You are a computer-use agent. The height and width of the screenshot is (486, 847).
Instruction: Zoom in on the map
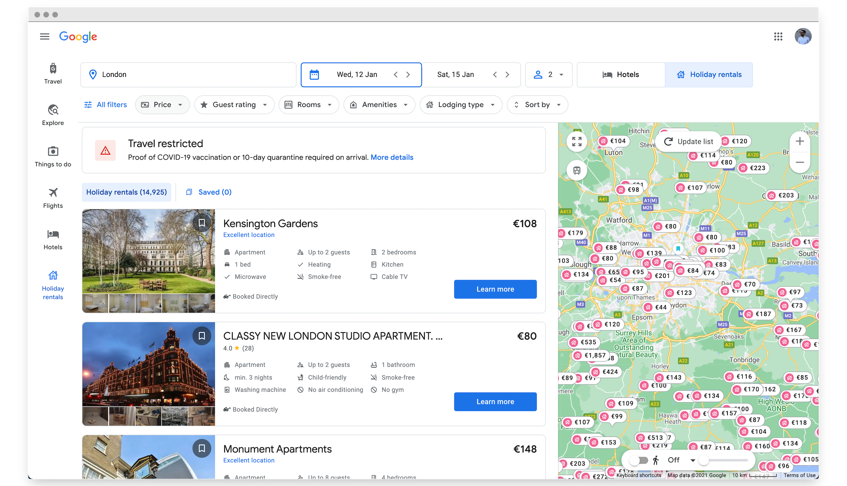(800, 141)
